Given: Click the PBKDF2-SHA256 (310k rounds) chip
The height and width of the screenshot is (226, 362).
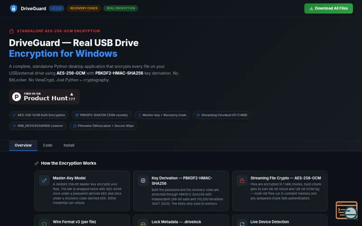Looking at the screenshot, I should pyautogui.click(x=101, y=115).
